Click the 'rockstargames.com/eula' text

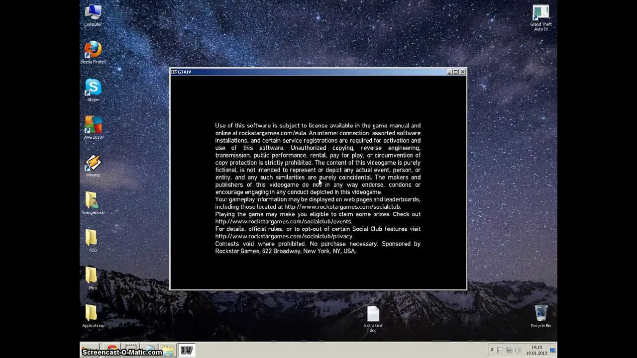click(x=272, y=133)
